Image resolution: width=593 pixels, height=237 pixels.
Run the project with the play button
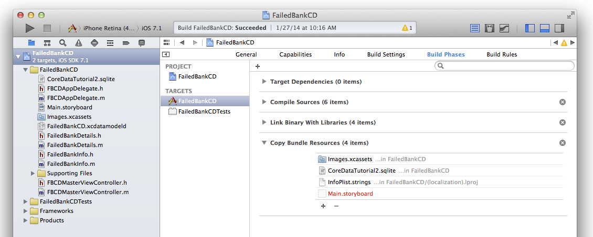30,28
